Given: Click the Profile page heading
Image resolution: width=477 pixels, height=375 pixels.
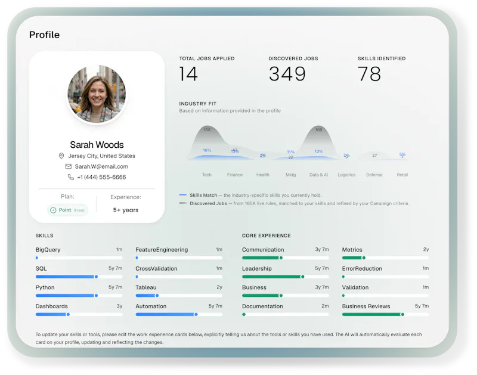Looking at the screenshot, I should coord(44,35).
